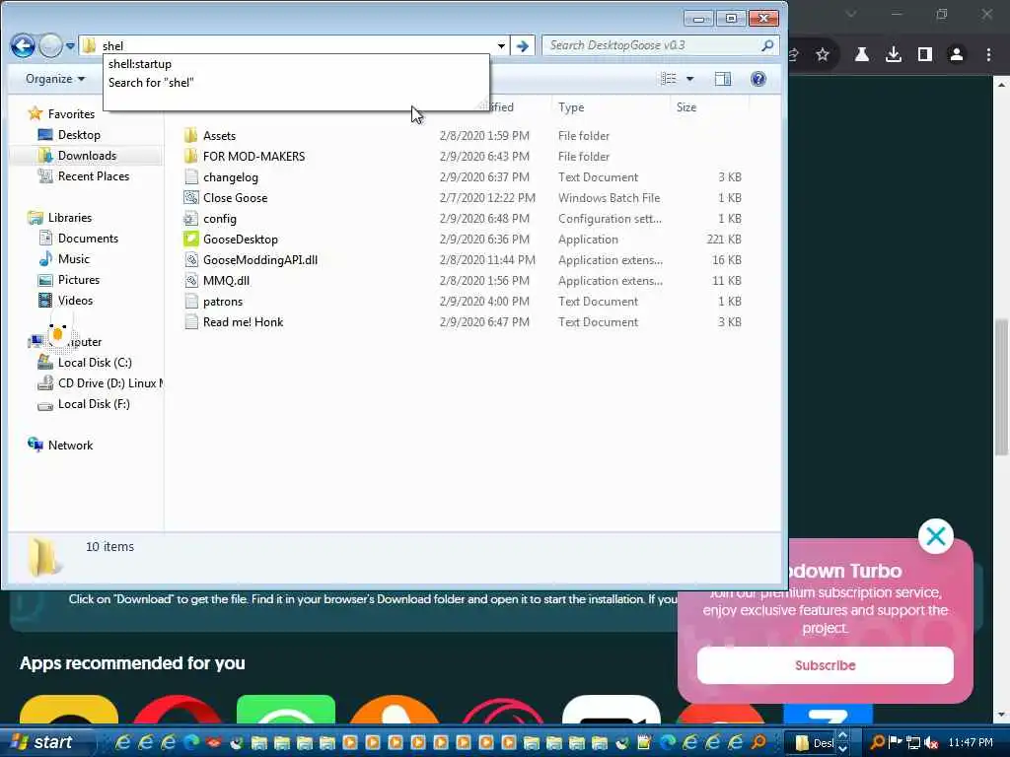
Task: Select the Close Goose batch file icon
Action: click(x=190, y=197)
